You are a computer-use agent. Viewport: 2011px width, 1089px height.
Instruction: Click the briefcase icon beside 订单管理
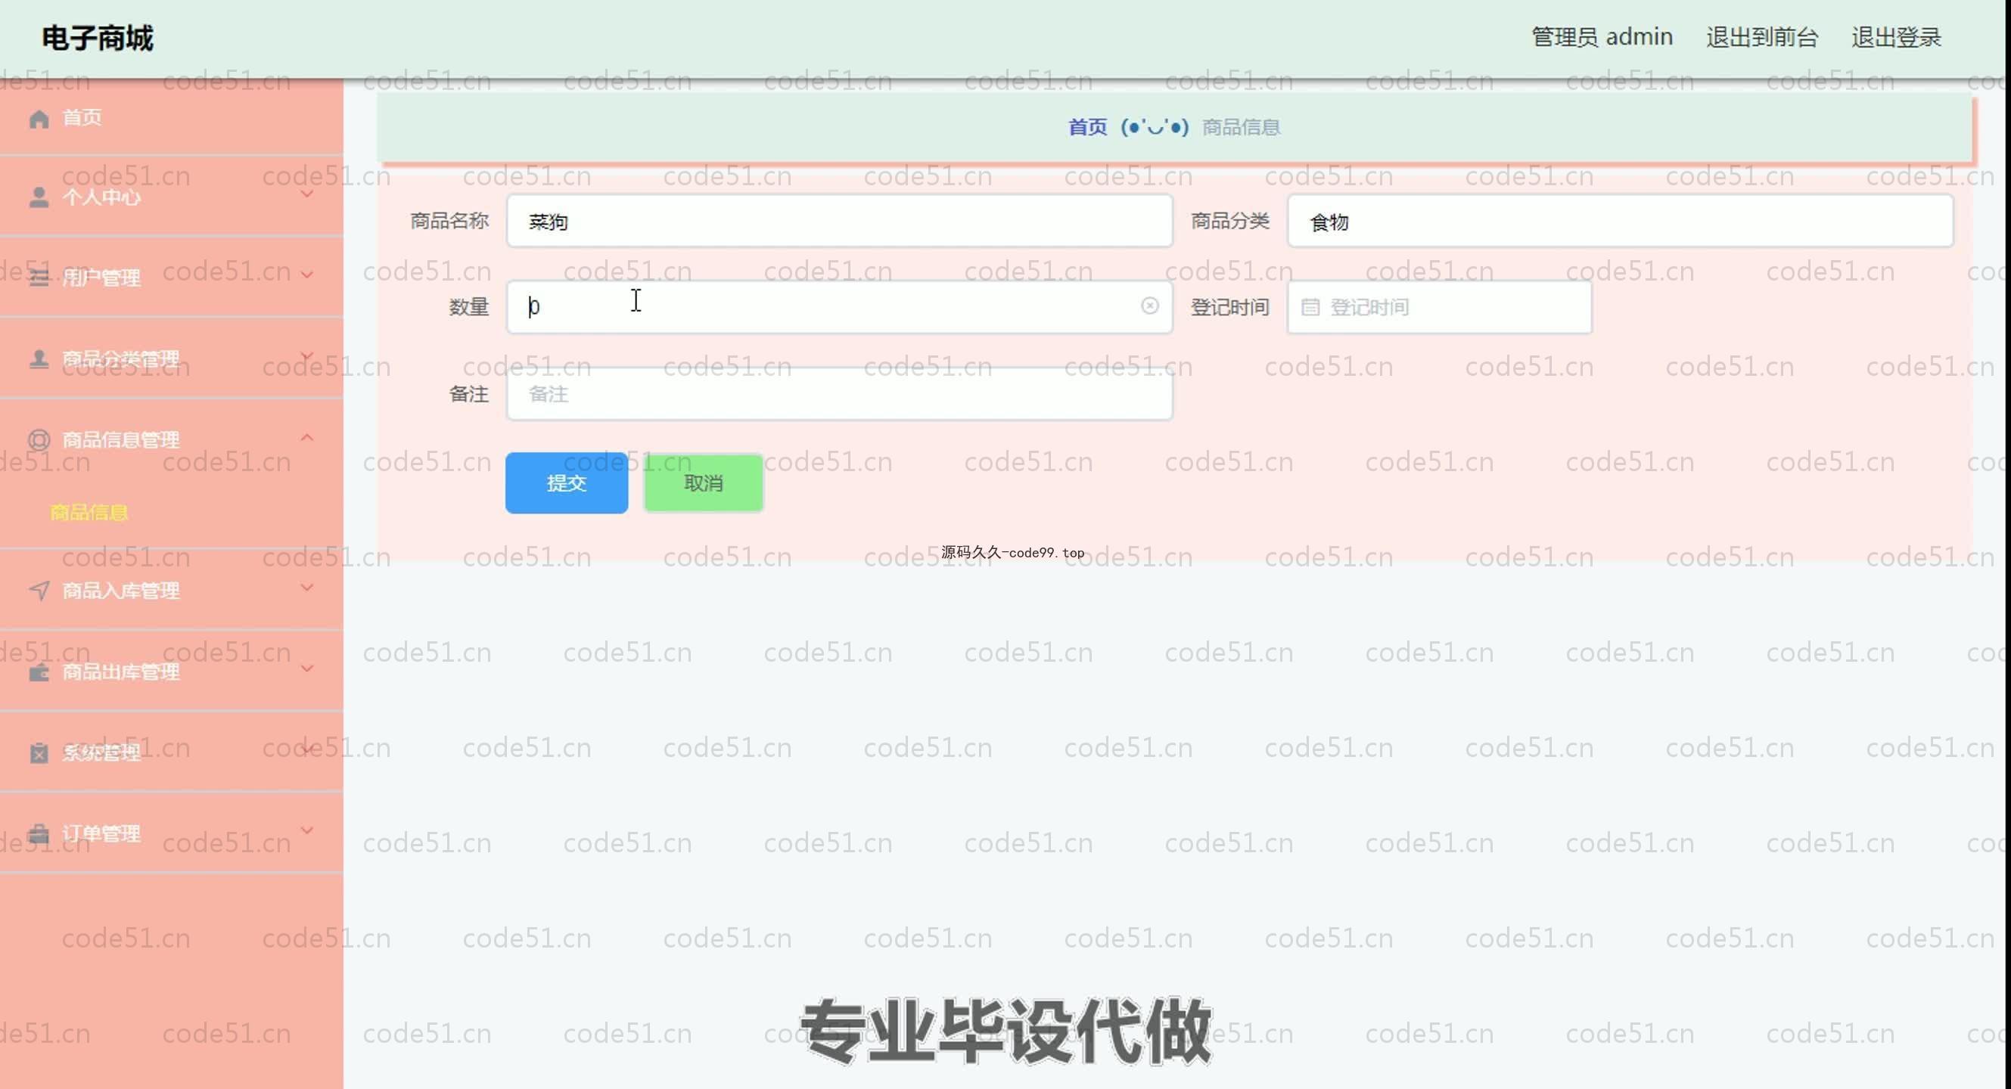(39, 834)
